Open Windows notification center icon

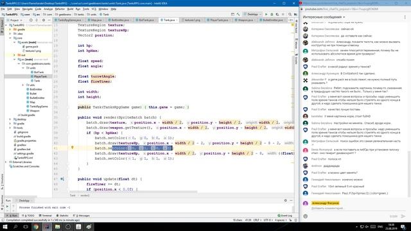(x=404, y=227)
